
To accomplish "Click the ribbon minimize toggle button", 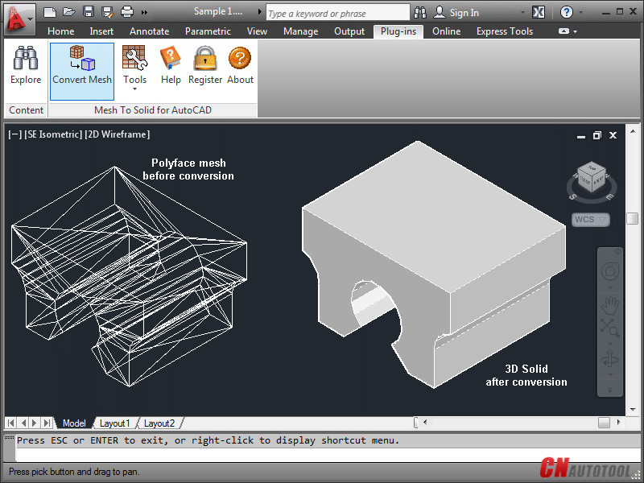I will click(564, 31).
